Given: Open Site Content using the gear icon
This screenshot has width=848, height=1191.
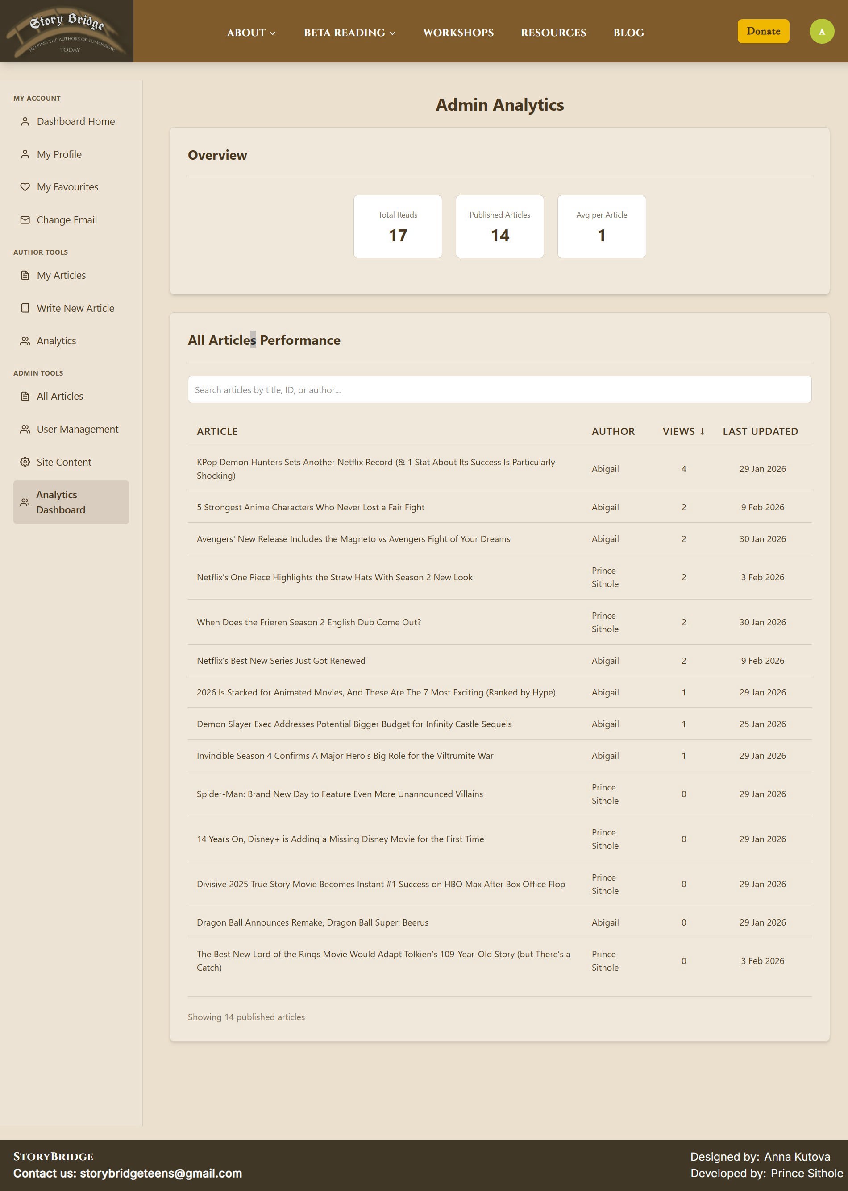Looking at the screenshot, I should click(25, 462).
